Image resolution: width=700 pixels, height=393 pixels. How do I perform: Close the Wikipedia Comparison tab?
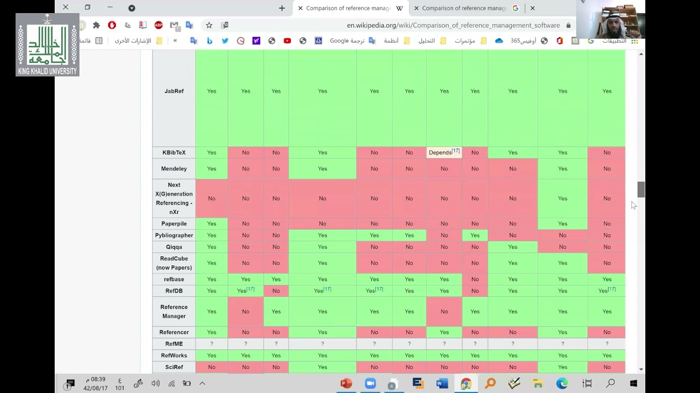tap(300, 8)
